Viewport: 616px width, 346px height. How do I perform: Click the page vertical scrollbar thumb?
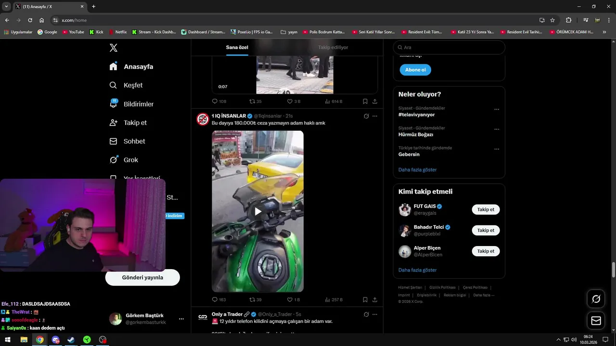(613, 270)
